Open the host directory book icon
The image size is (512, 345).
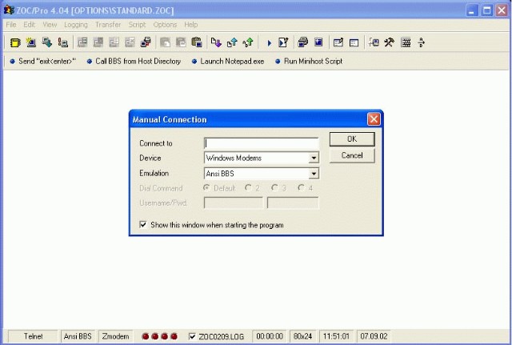(x=15, y=42)
